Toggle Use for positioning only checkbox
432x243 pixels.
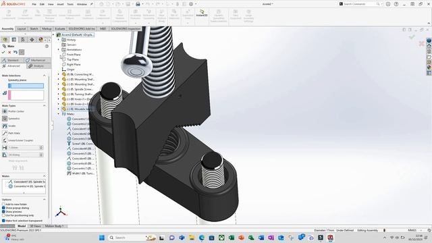pos(3,215)
